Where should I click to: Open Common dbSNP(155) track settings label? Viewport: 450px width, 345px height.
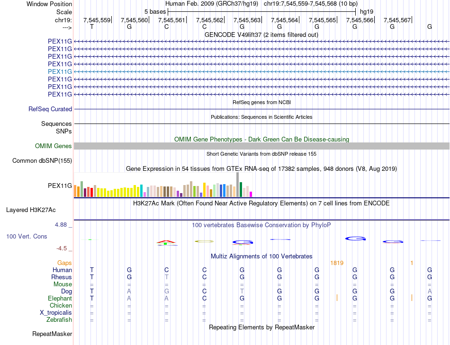(x=42, y=161)
